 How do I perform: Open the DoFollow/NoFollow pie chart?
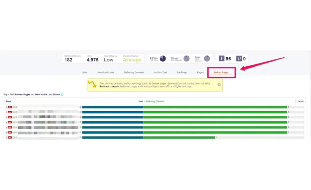coord(163,58)
